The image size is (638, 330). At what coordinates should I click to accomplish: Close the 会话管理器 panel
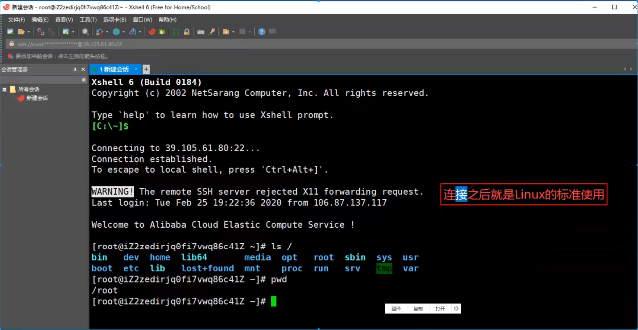tap(83, 69)
